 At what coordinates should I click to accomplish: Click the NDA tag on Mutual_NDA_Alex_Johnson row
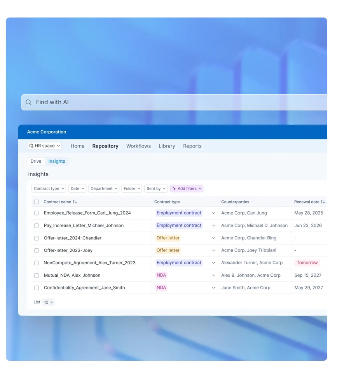[x=161, y=275]
